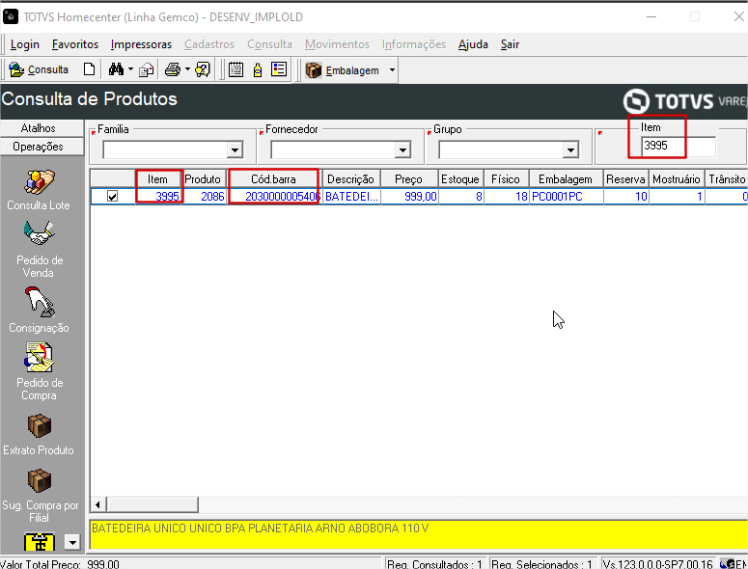748x569 pixels.
Task: Toggle the checkbox on item 3995 row
Action: 113,197
